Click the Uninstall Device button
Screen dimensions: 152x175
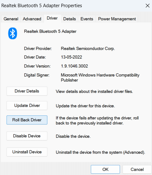point(27,152)
